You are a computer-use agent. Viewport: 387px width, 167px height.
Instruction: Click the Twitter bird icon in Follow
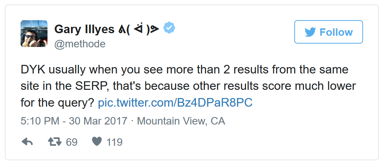(310, 32)
